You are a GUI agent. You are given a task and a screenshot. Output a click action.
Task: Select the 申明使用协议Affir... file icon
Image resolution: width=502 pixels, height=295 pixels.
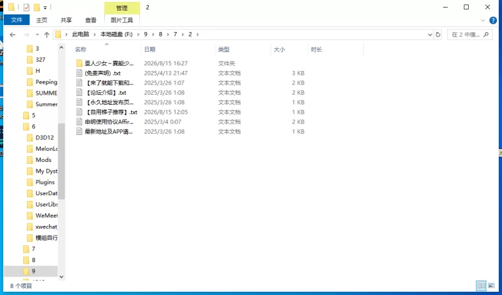[x=80, y=122]
